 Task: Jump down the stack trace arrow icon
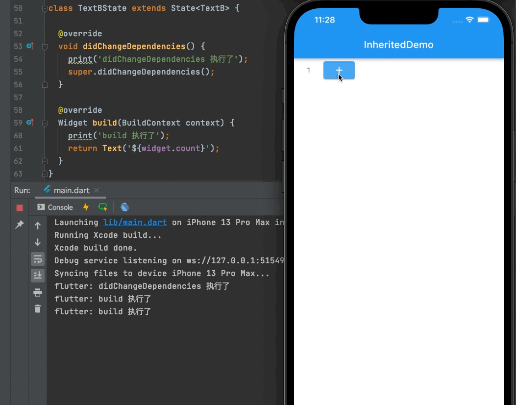[x=38, y=242]
